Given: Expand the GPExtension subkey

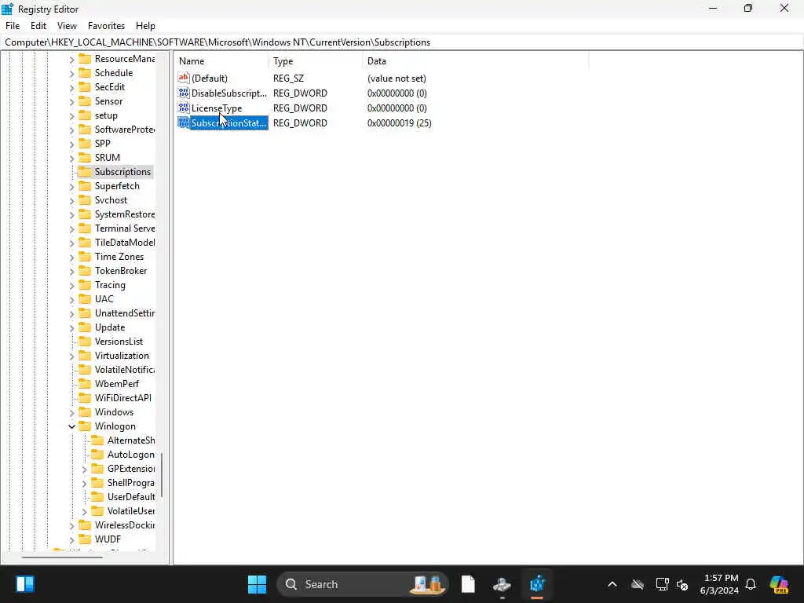Looking at the screenshot, I should pos(85,470).
